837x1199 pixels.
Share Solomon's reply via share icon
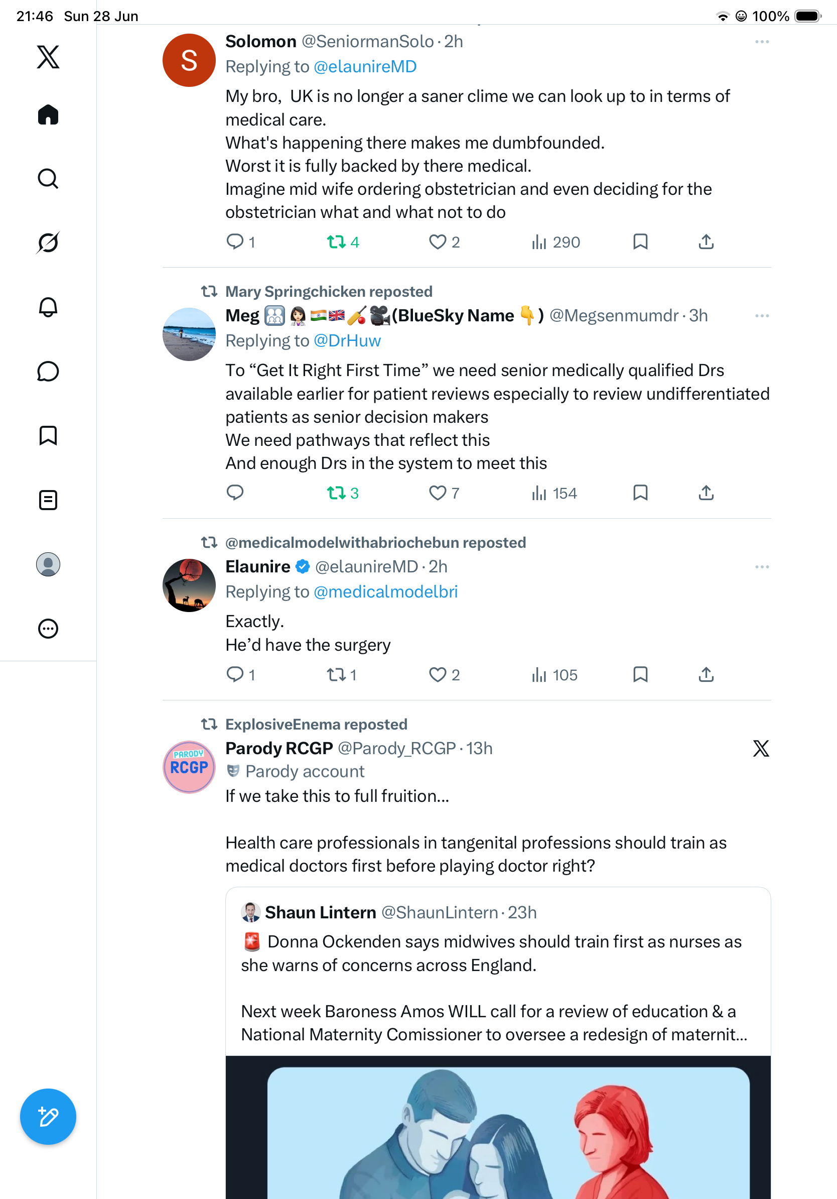click(706, 242)
